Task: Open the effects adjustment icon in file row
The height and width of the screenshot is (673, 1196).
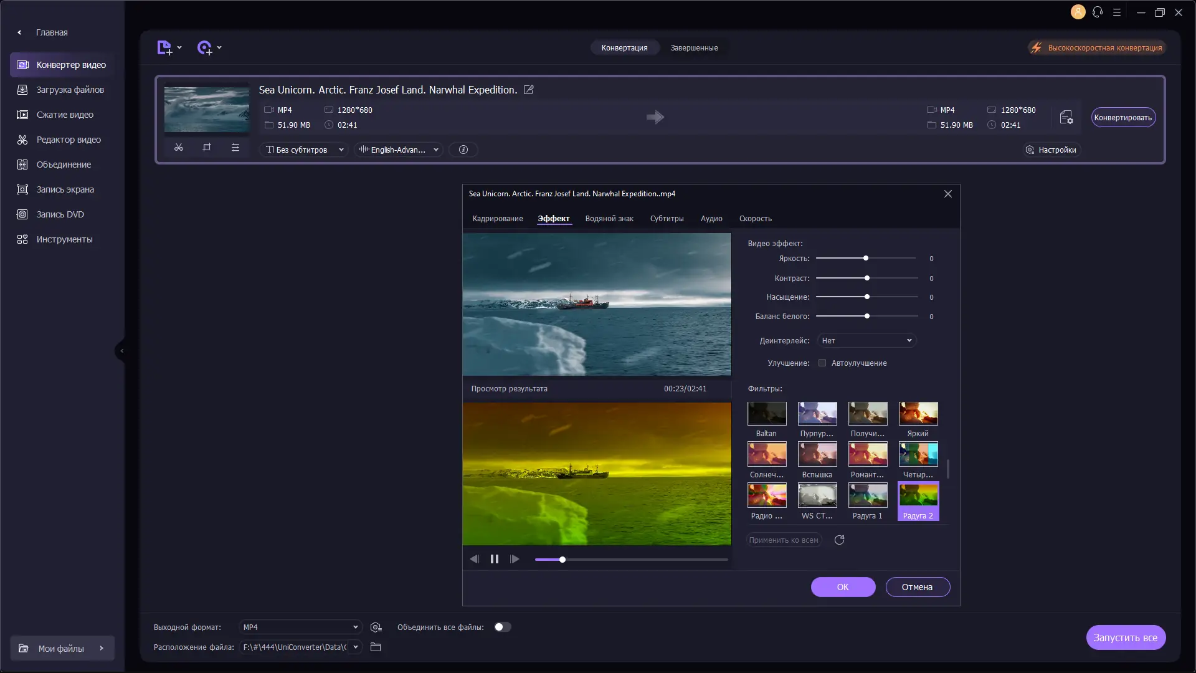Action: (235, 148)
